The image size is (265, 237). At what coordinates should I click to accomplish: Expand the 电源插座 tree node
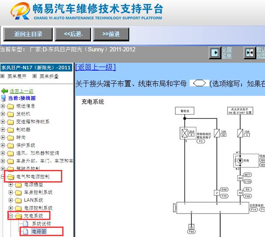point(10,184)
